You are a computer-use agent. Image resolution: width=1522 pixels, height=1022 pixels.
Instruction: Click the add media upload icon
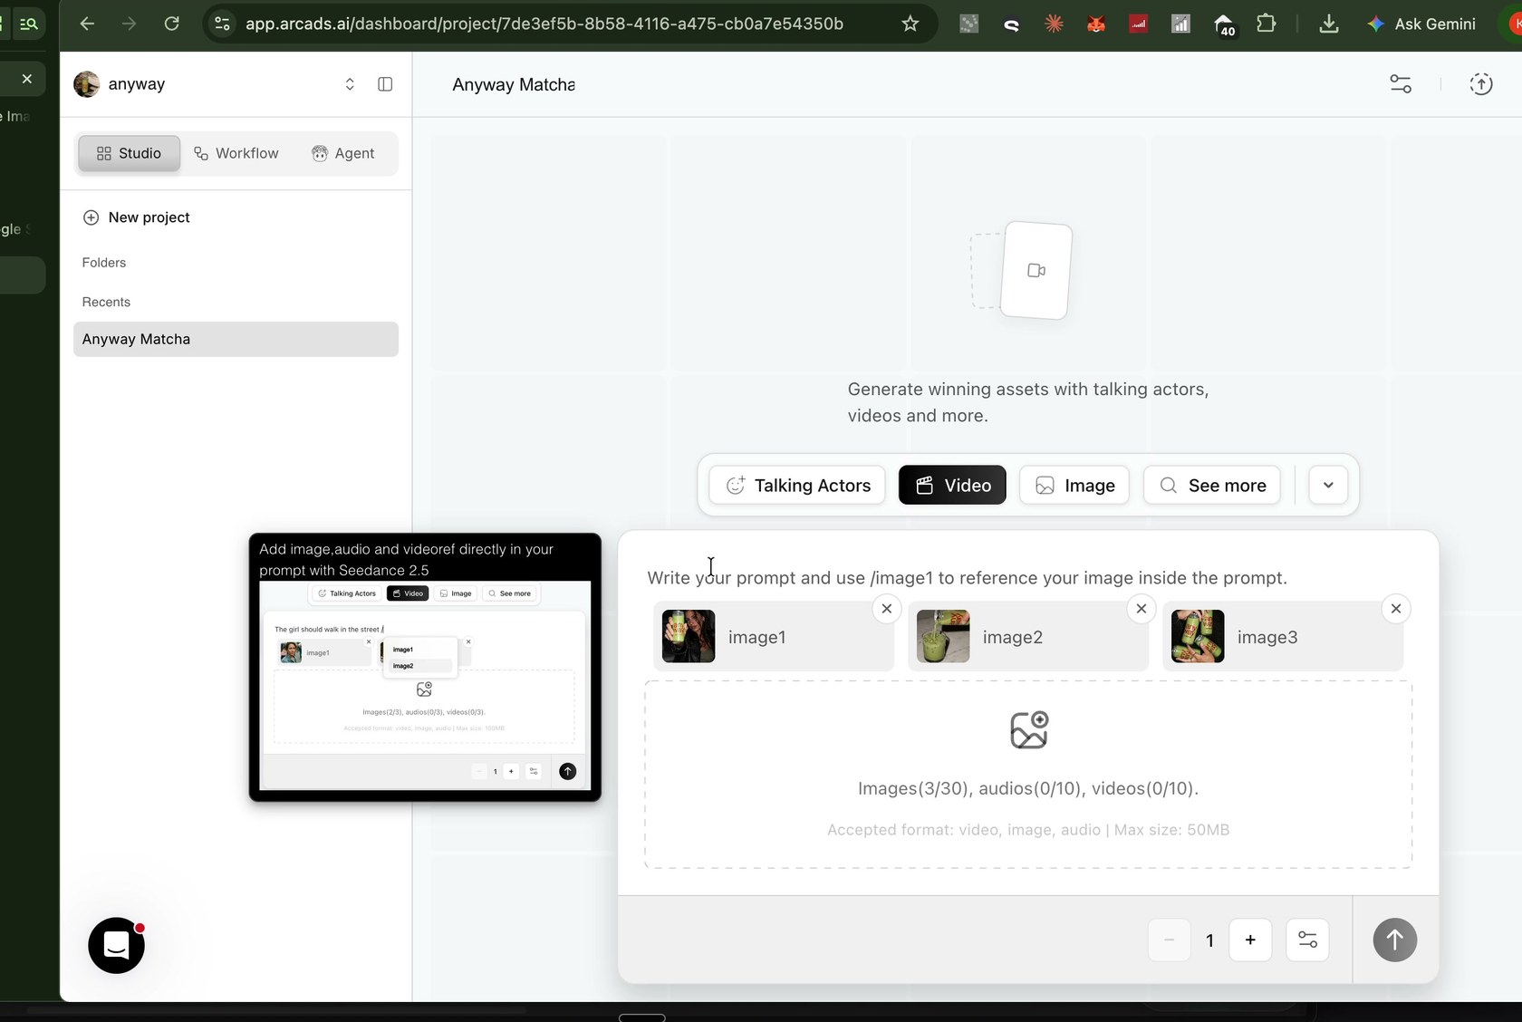pyautogui.click(x=1029, y=730)
